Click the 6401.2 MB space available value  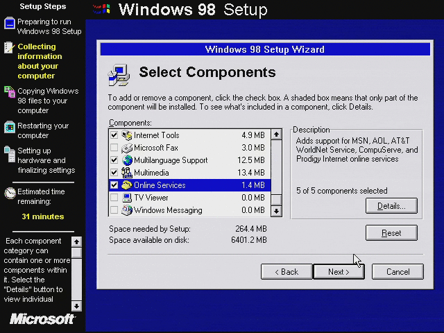tap(249, 240)
